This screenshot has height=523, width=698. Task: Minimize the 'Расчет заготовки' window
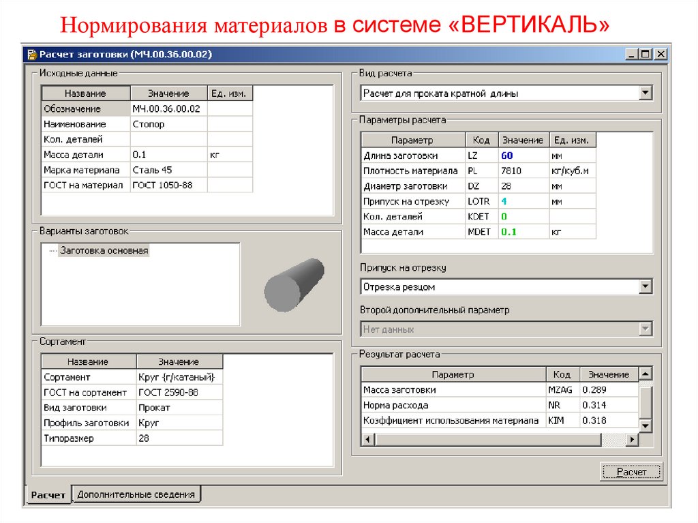coord(632,54)
